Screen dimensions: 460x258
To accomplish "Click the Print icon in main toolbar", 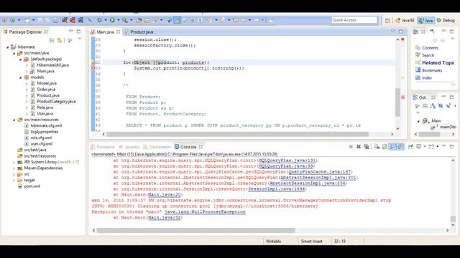I will [x=55, y=20].
